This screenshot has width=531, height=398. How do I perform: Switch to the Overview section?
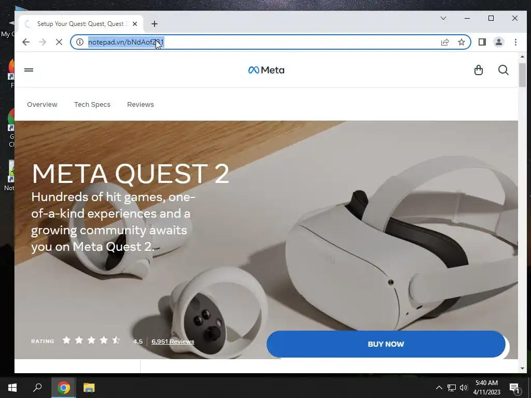coord(43,105)
